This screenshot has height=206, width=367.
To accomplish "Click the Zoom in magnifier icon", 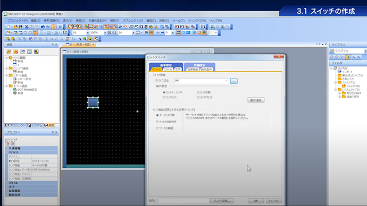I will [x=110, y=33].
